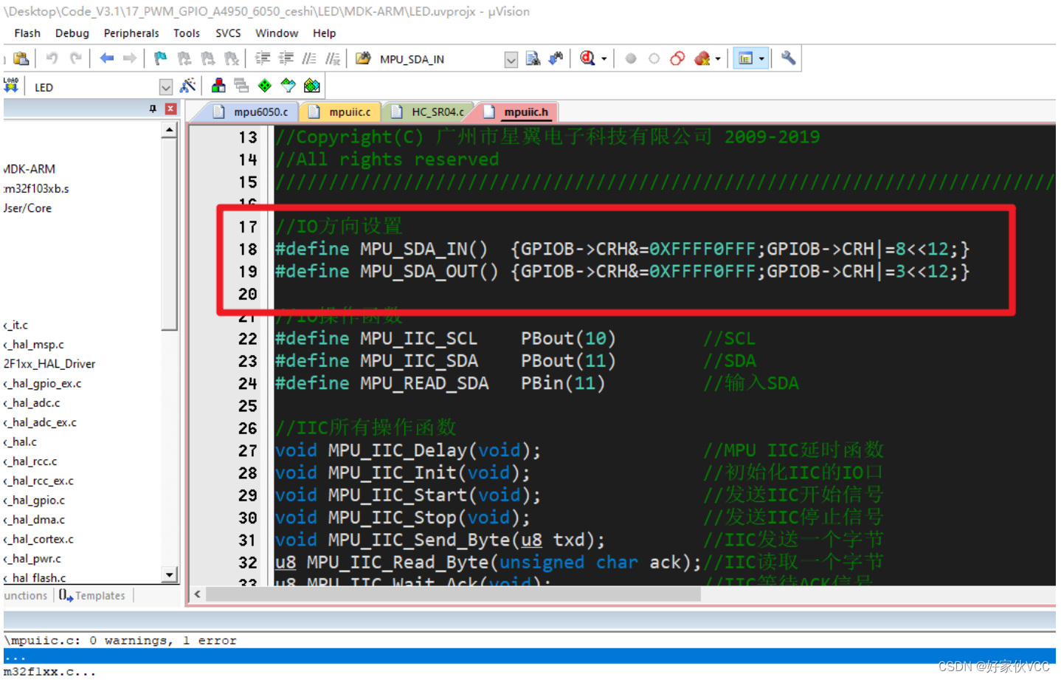Go to the previous bookmark

click(x=184, y=58)
